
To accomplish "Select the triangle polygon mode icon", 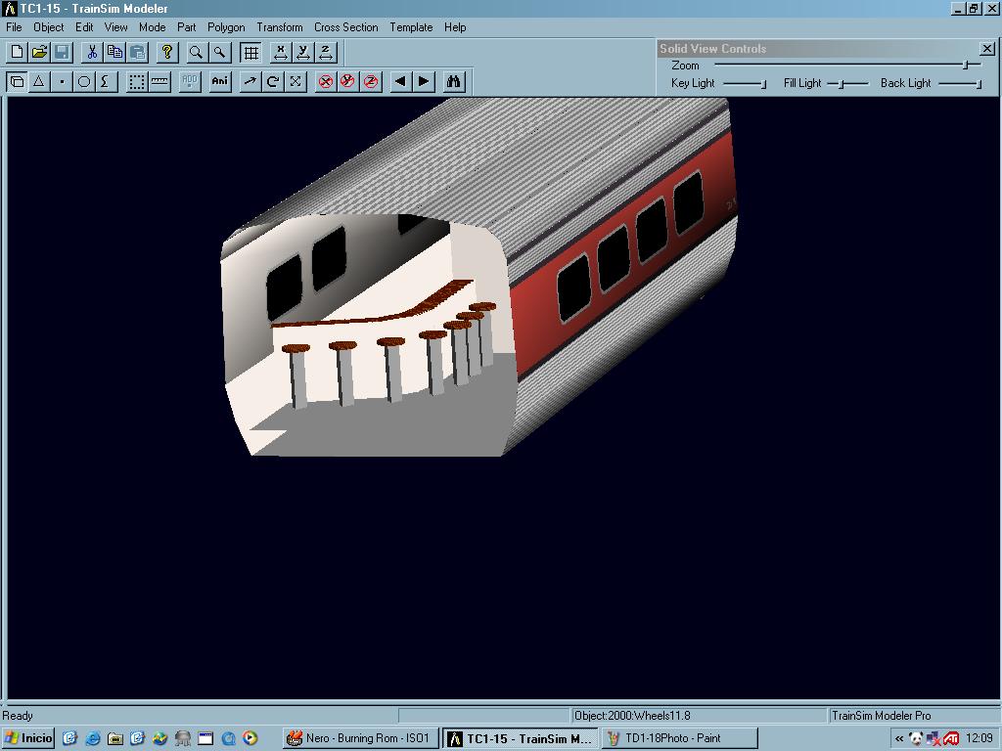I will (39, 81).
